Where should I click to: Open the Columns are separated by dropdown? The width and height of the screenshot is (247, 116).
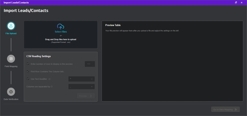(x=82, y=87)
